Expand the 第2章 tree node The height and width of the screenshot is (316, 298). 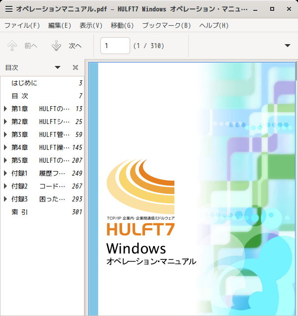point(5,122)
